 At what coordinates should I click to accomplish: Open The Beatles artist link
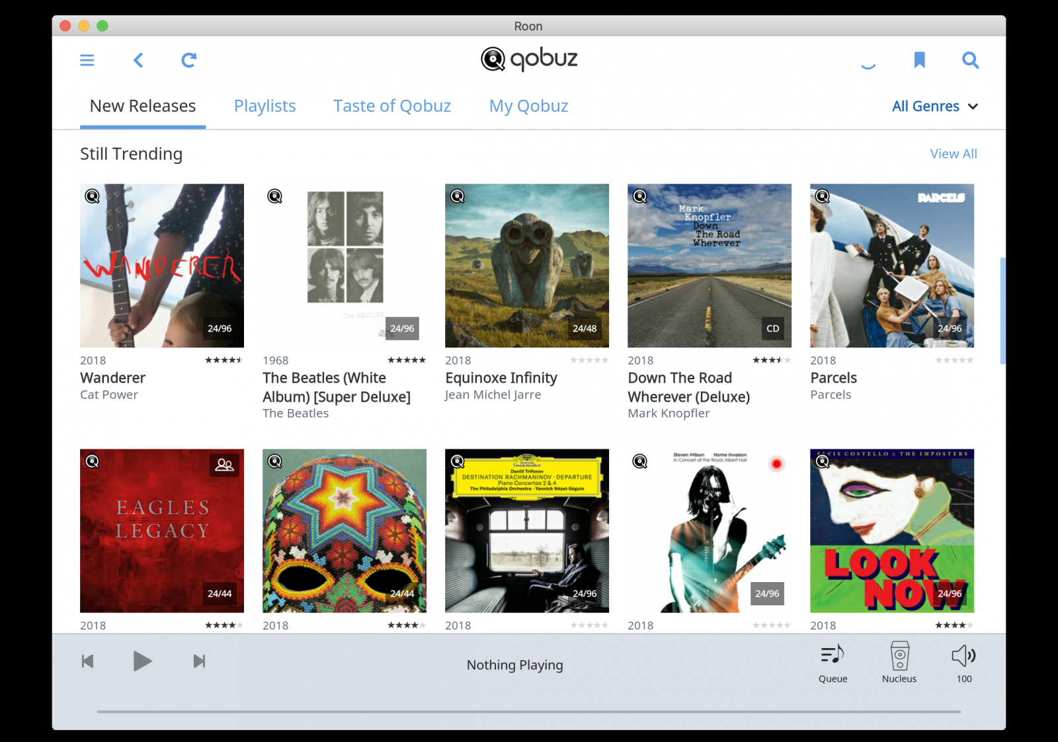pyautogui.click(x=296, y=413)
